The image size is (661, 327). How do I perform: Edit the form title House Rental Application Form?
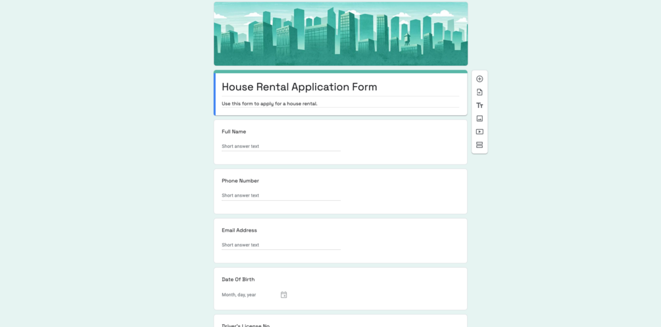(x=299, y=87)
